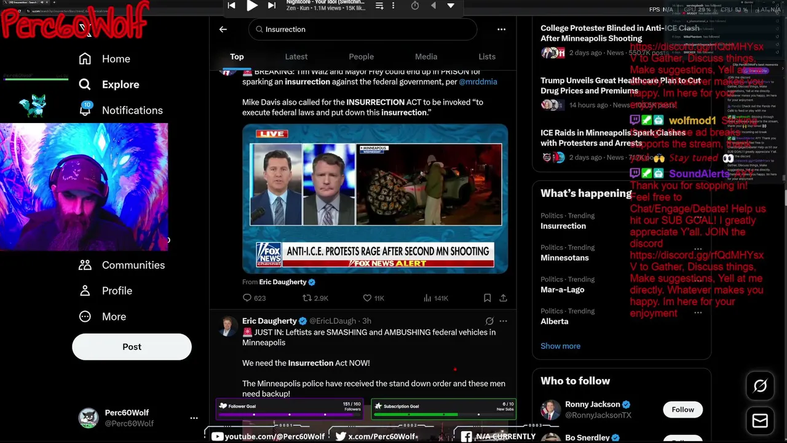Open Profile in the sidebar
This screenshot has height=443, width=787.
click(x=105, y=291)
